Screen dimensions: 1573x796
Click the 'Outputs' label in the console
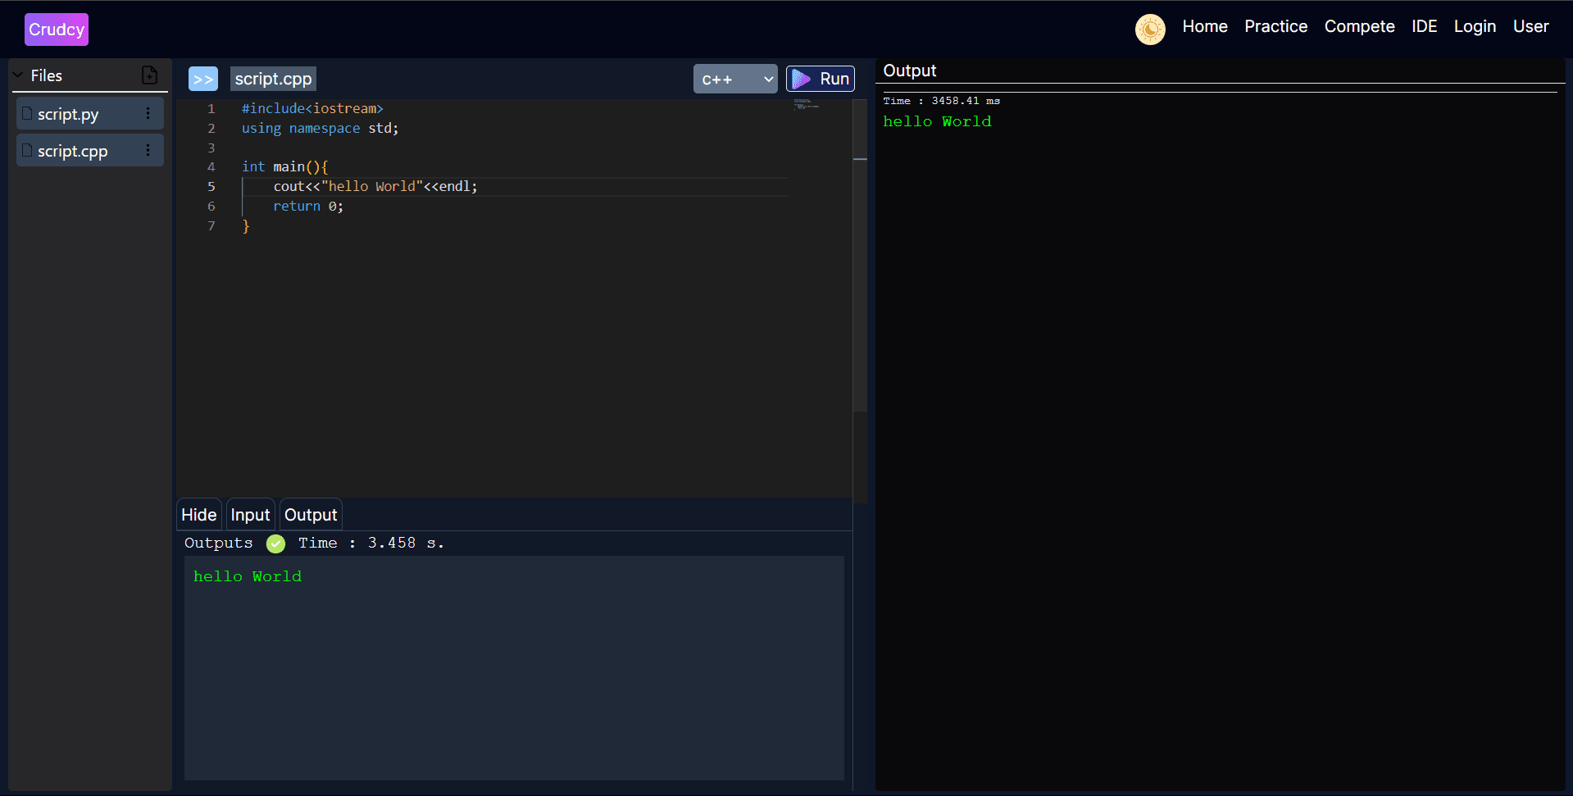218,543
